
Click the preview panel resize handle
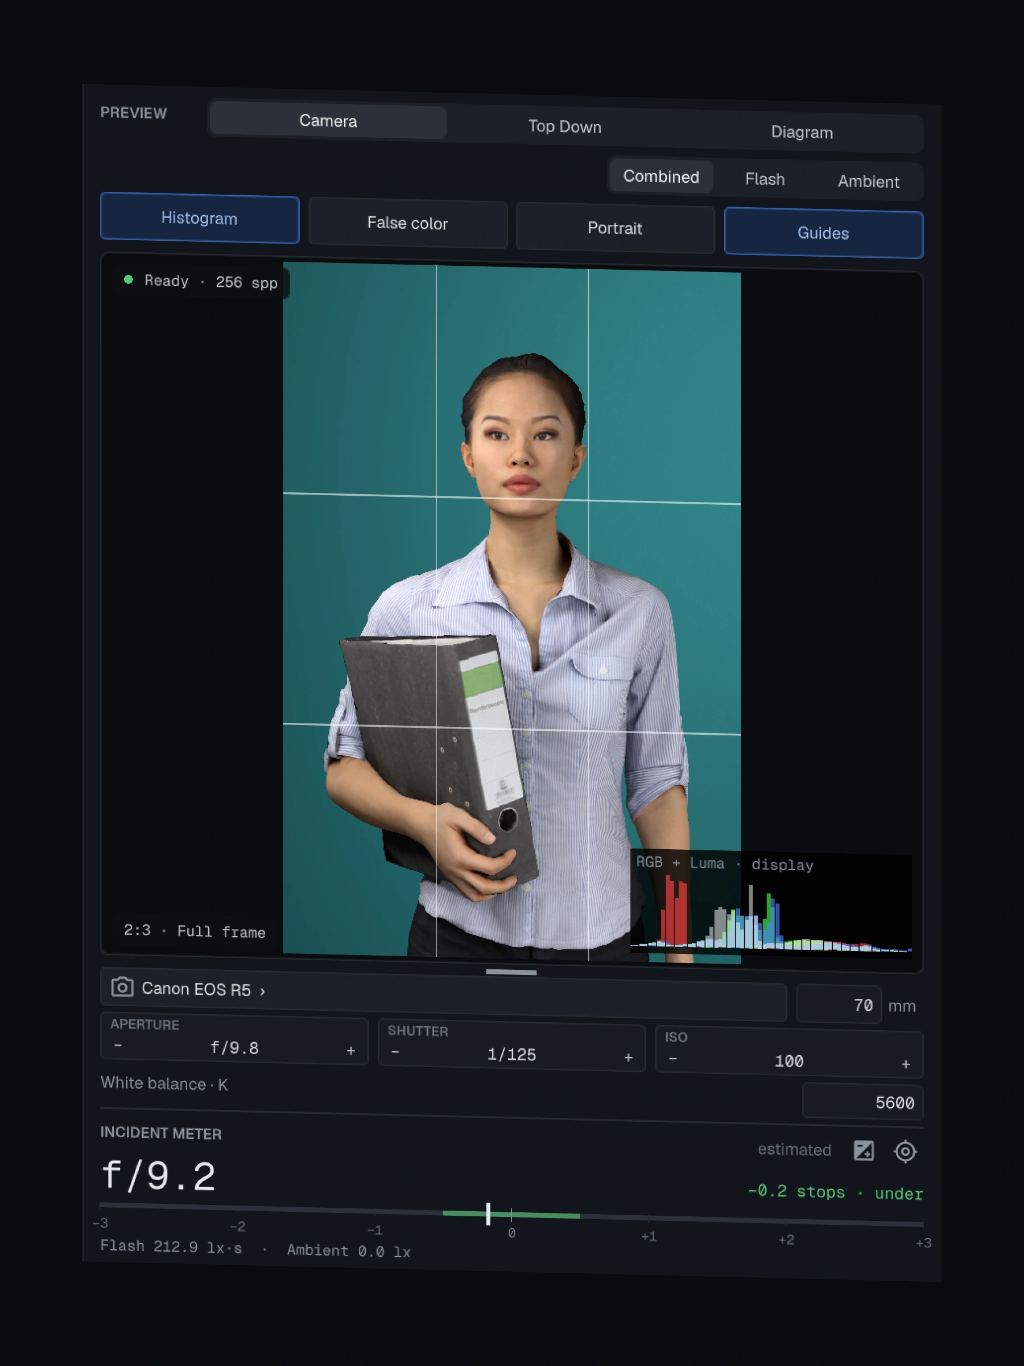point(511,972)
